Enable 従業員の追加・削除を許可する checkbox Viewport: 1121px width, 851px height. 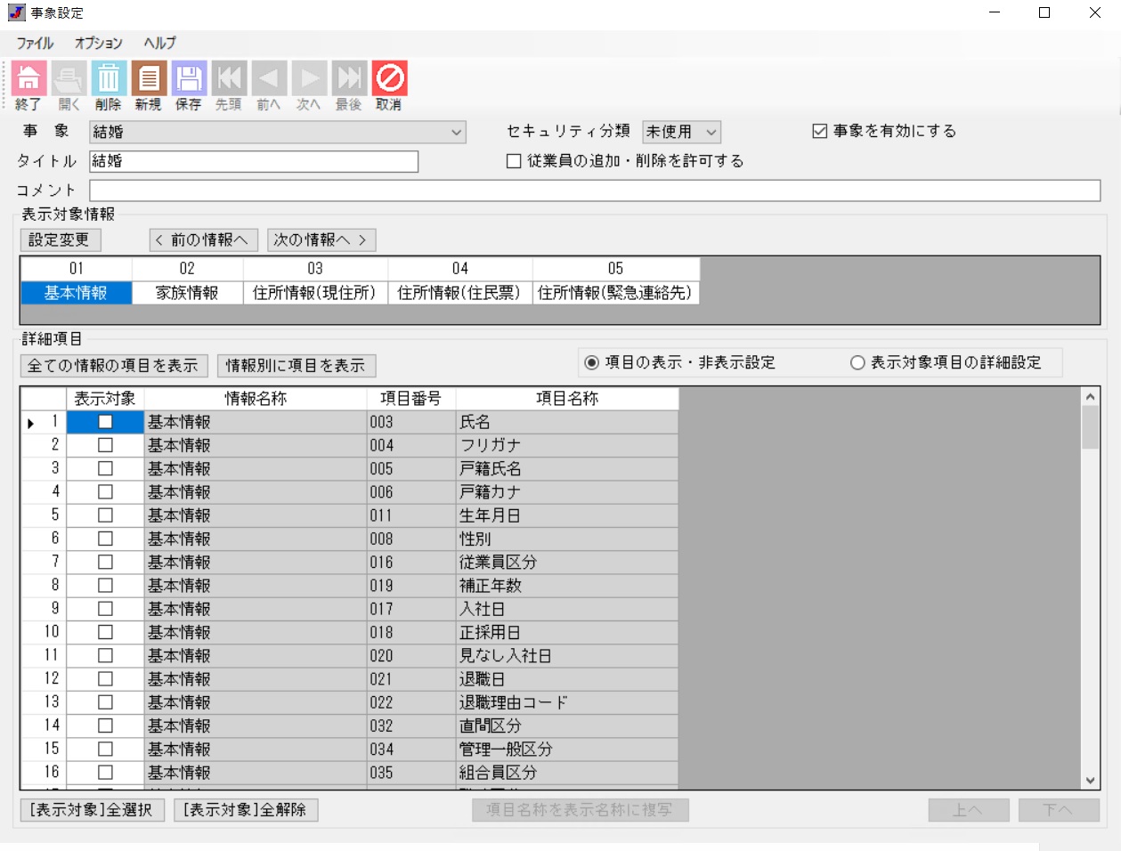click(x=514, y=161)
